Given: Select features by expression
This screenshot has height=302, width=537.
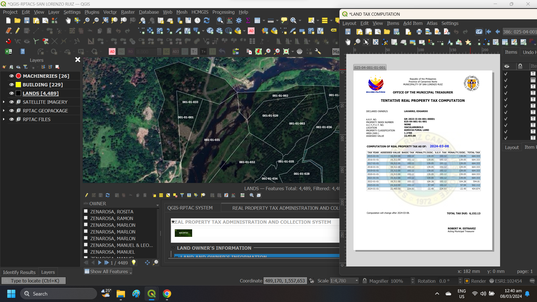Looking at the screenshot, I should [155, 195].
